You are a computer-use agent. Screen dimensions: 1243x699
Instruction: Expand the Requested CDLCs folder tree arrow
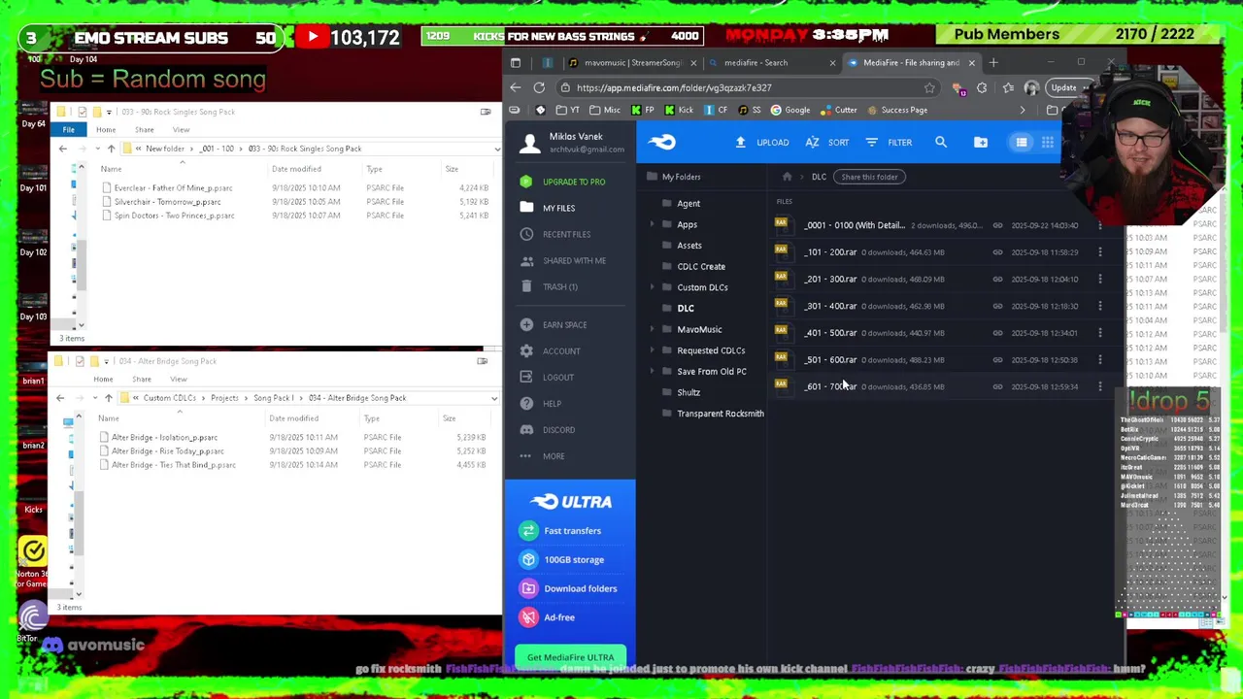click(653, 350)
